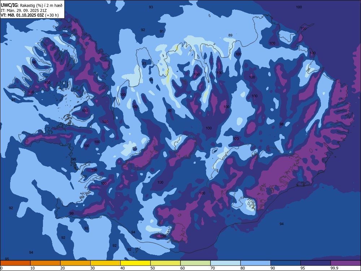Pick the light green 60–70 legend swatch
The image size is (361, 271).
point(195,263)
